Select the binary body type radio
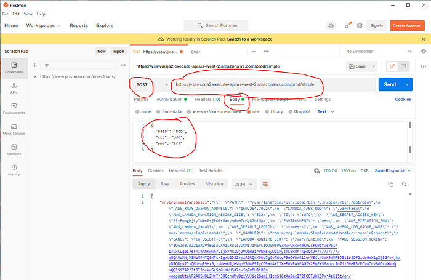Screen dimensions: 431x280 (267, 111)
